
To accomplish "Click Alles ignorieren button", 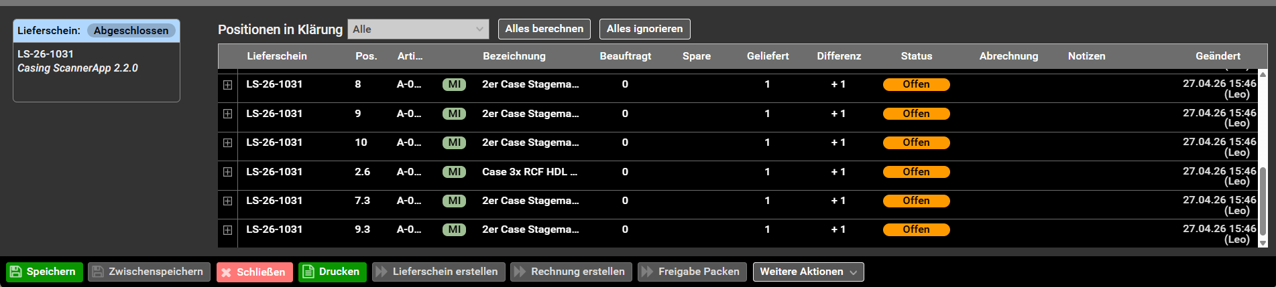I will tap(644, 29).
